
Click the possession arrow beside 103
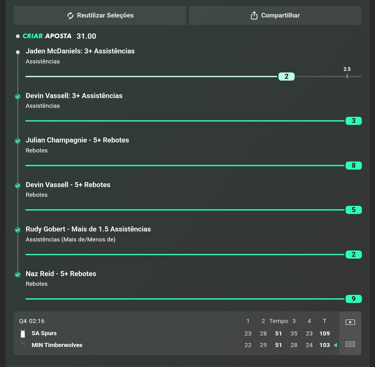pyautogui.click(x=335, y=345)
